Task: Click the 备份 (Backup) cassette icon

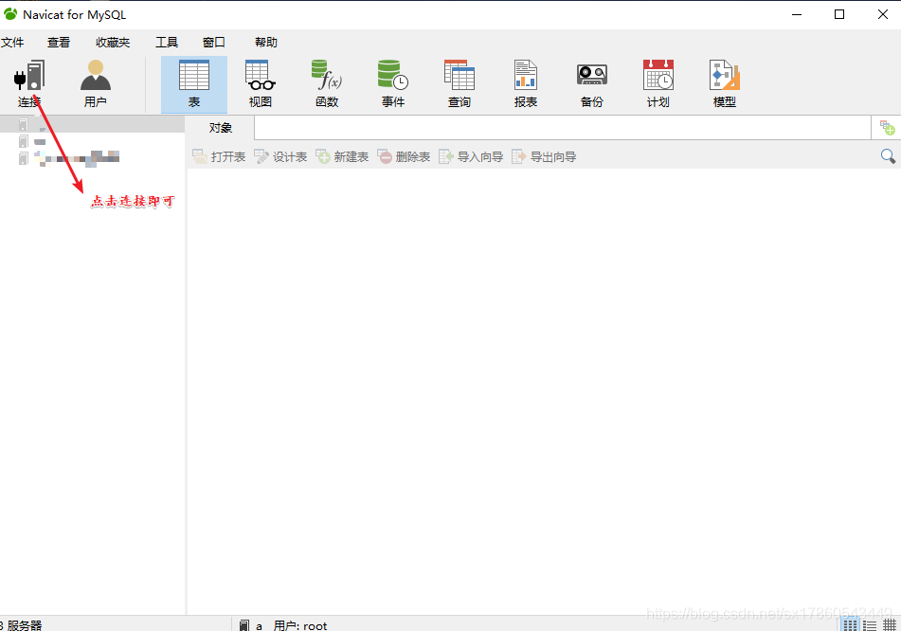Action: 591,83
